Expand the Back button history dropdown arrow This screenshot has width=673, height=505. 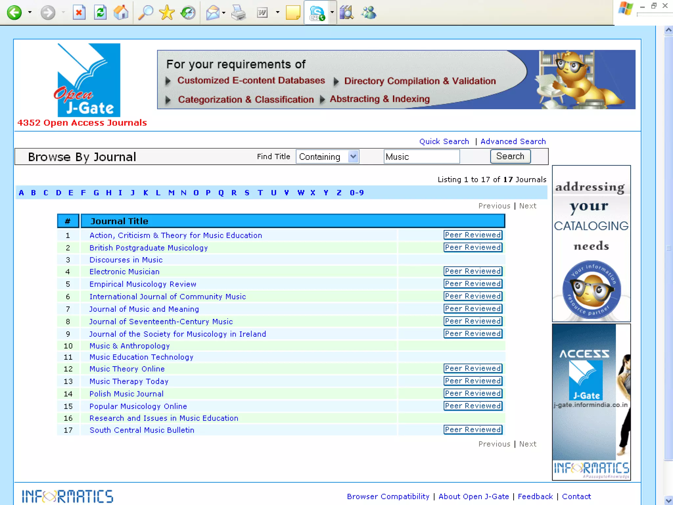(x=30, y=12)
